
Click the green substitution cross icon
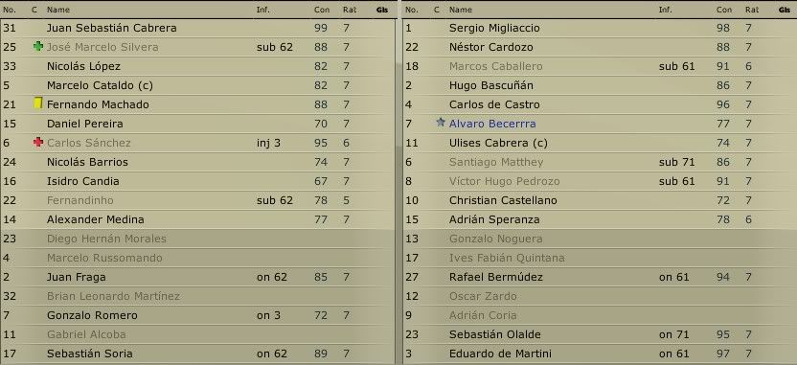coord(37,47)
